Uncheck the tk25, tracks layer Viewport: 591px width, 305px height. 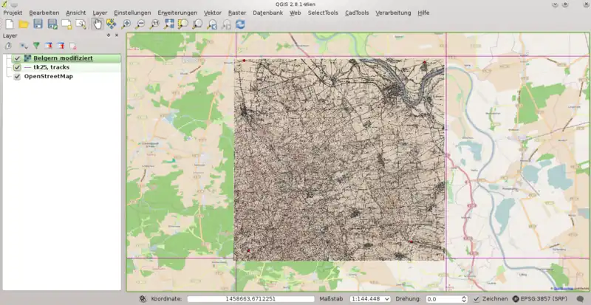pyautogui.click(x=17, y=67)
